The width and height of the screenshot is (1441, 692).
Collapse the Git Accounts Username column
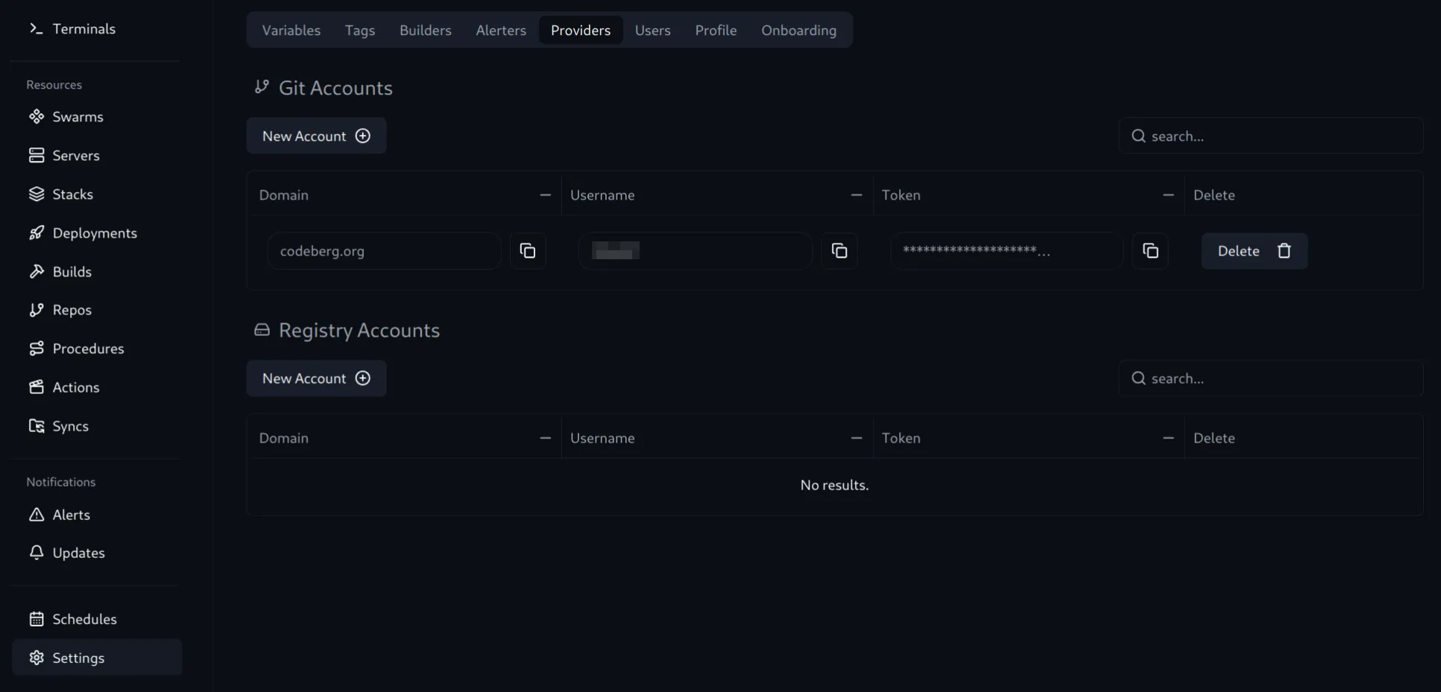coord(857,194)
